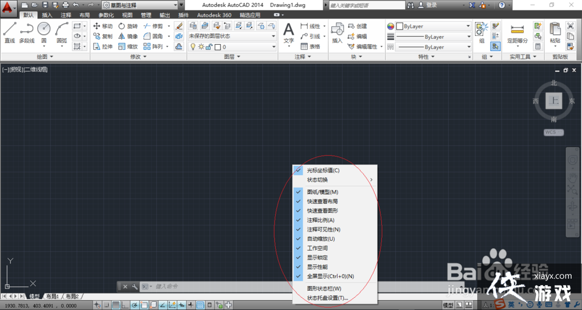Click the 登录 sign-in button

[x=428, y=5]
